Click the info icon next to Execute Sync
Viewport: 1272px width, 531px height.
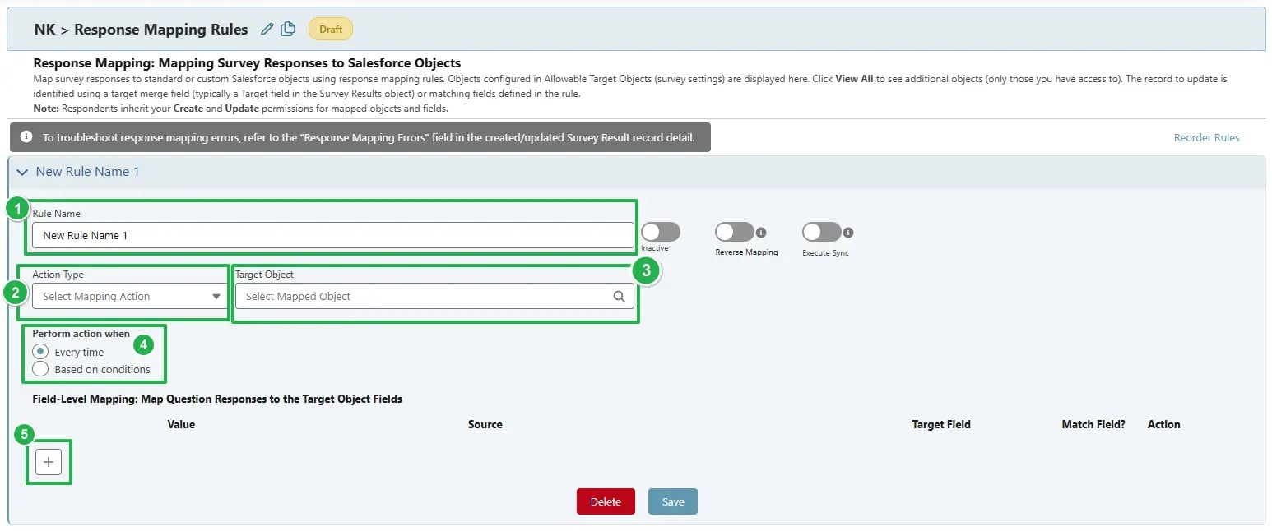[848, 233]
